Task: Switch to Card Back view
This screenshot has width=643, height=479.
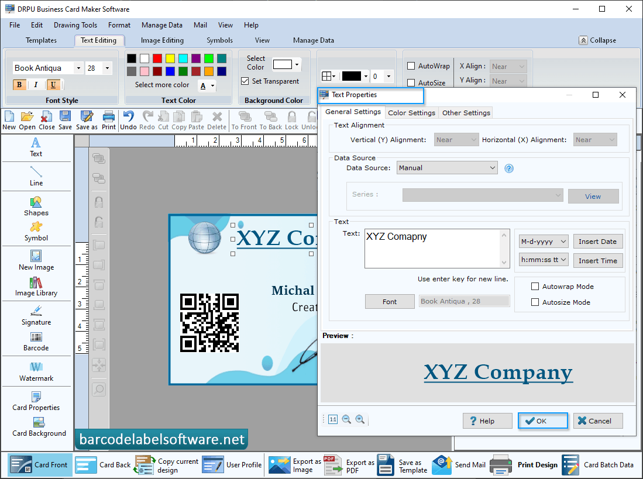Action: [104, 465]
